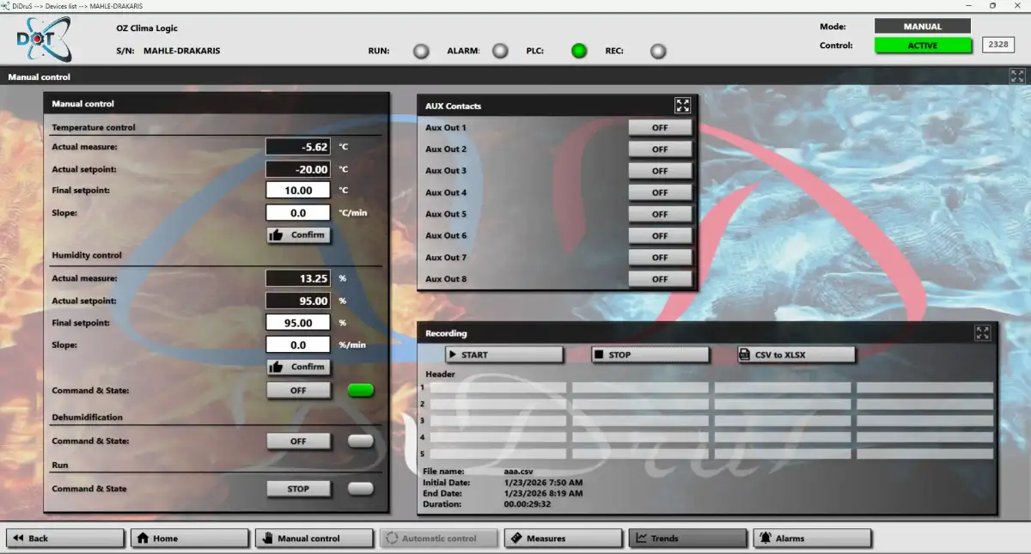This screenshot has height=554, width=1031.
Task: Expand the Manual control view fullscreen
Action: pos(1017,76)
